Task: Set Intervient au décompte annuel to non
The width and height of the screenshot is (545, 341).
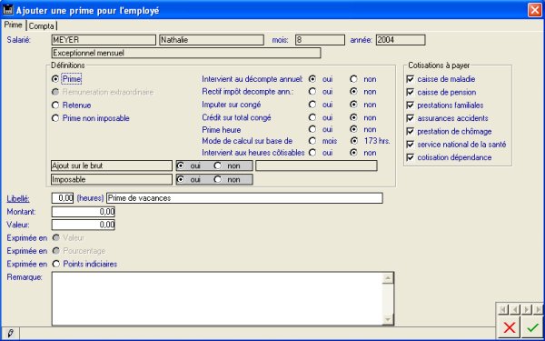Action: click(x=353, y=79)
